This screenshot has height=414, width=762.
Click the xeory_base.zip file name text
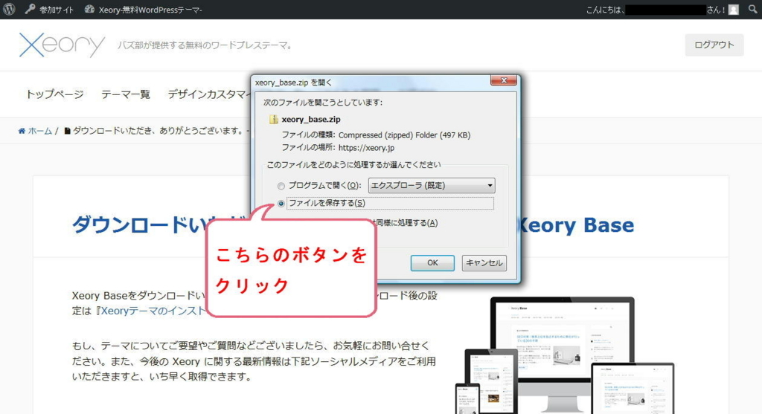(x=311, y=120)
